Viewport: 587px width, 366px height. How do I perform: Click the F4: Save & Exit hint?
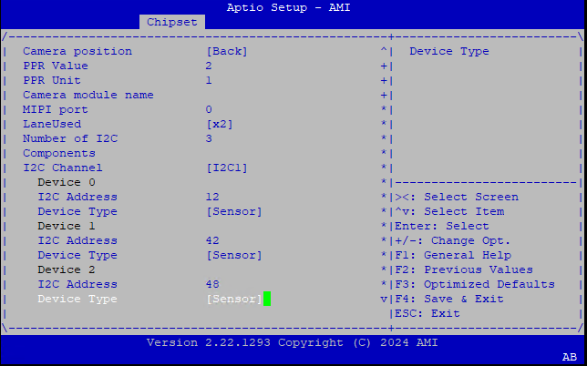[x=449, y=299]
